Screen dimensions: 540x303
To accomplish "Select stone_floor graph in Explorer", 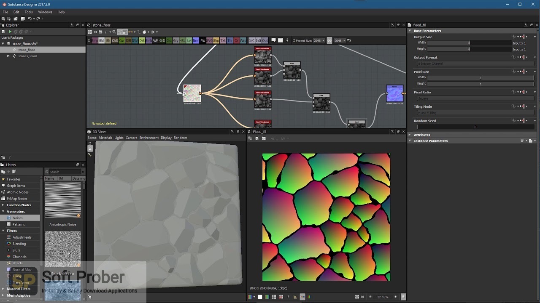I will 42,50.
